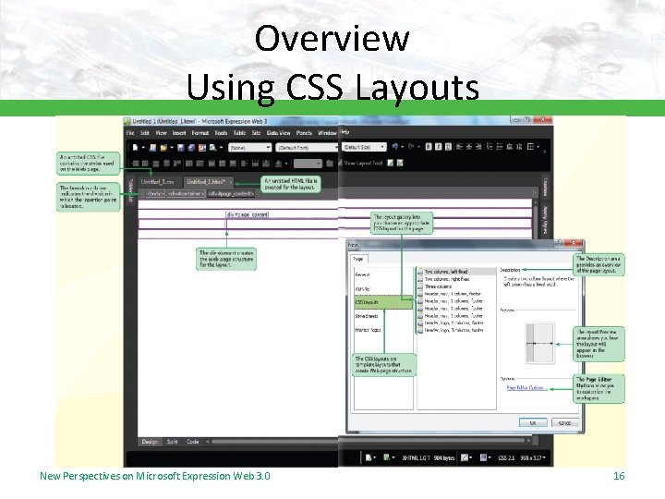
Task: Select the Two columns, left fixed layout
Action: pos(456,271)
